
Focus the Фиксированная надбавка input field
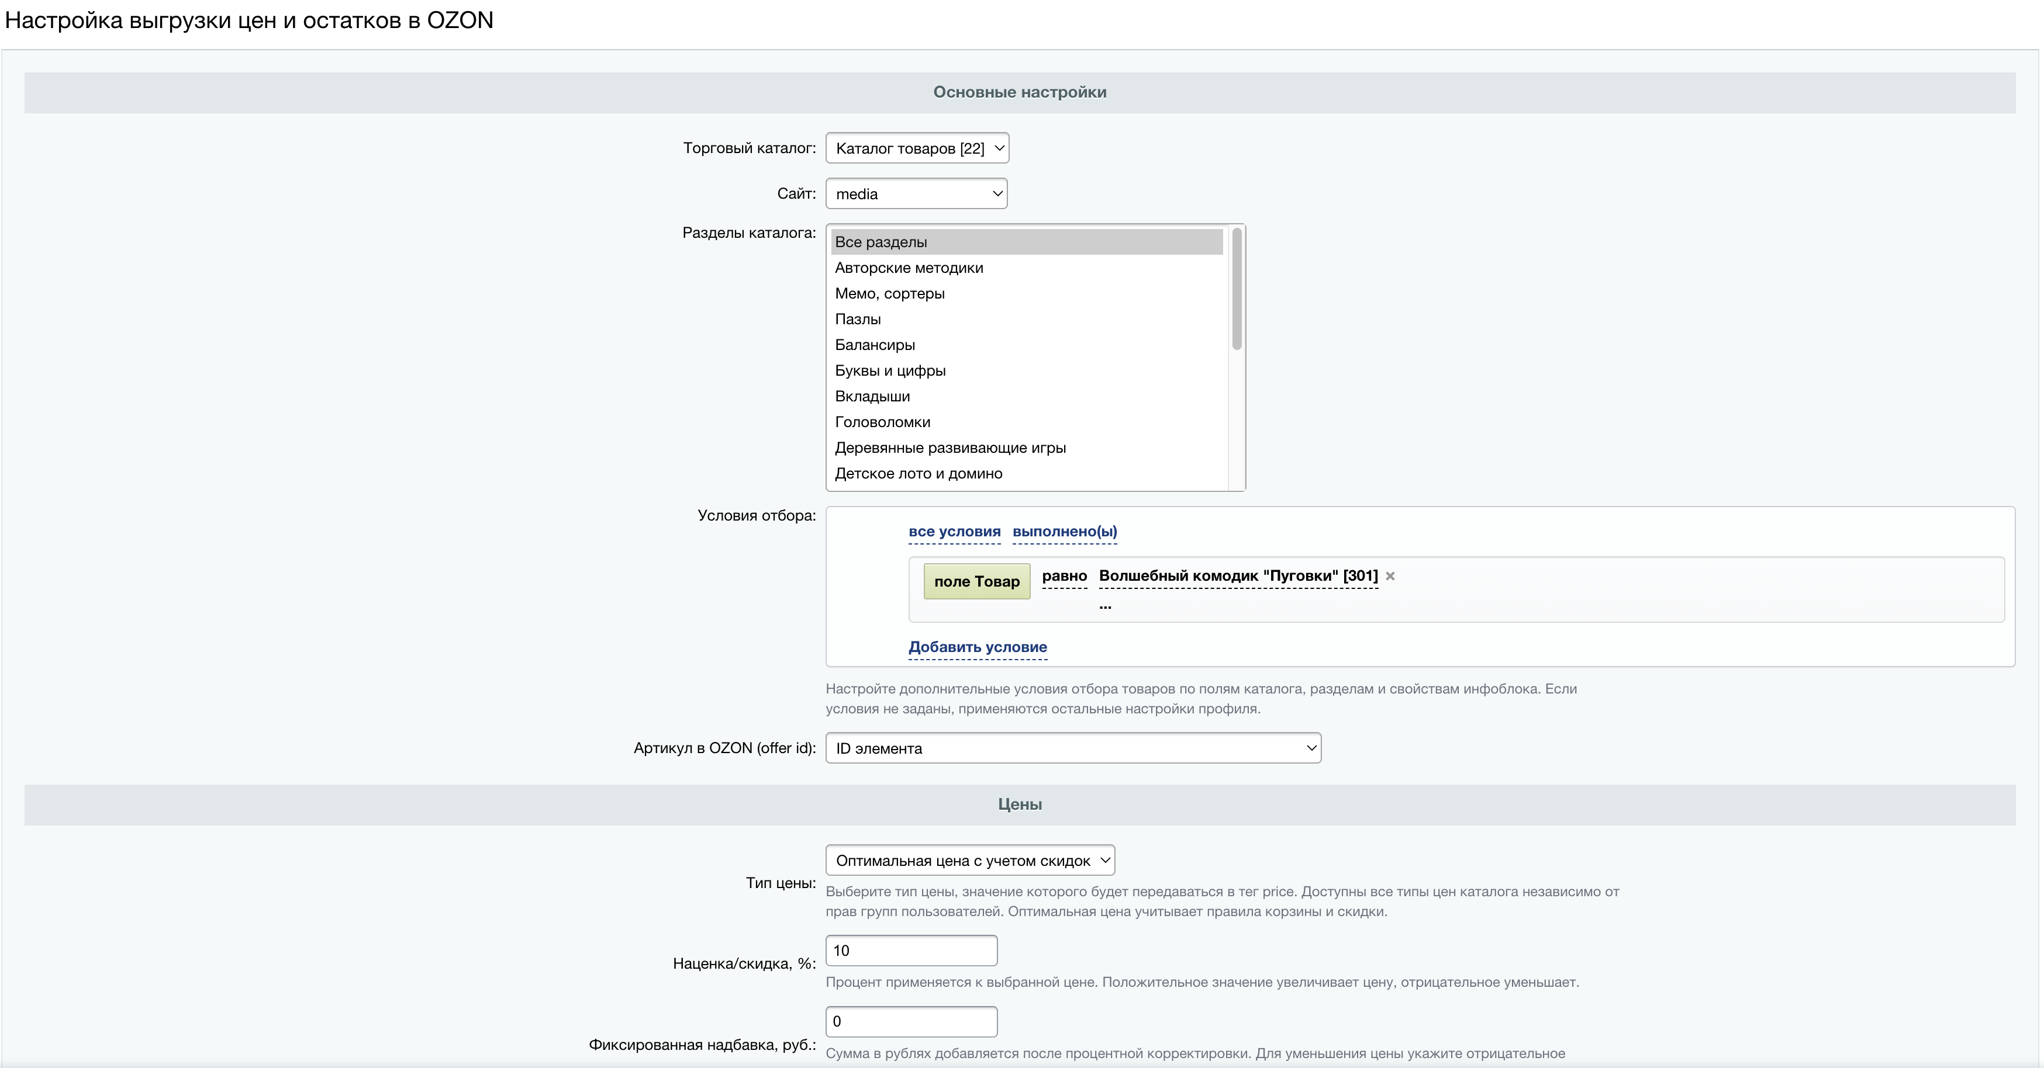click(911, 1022)
